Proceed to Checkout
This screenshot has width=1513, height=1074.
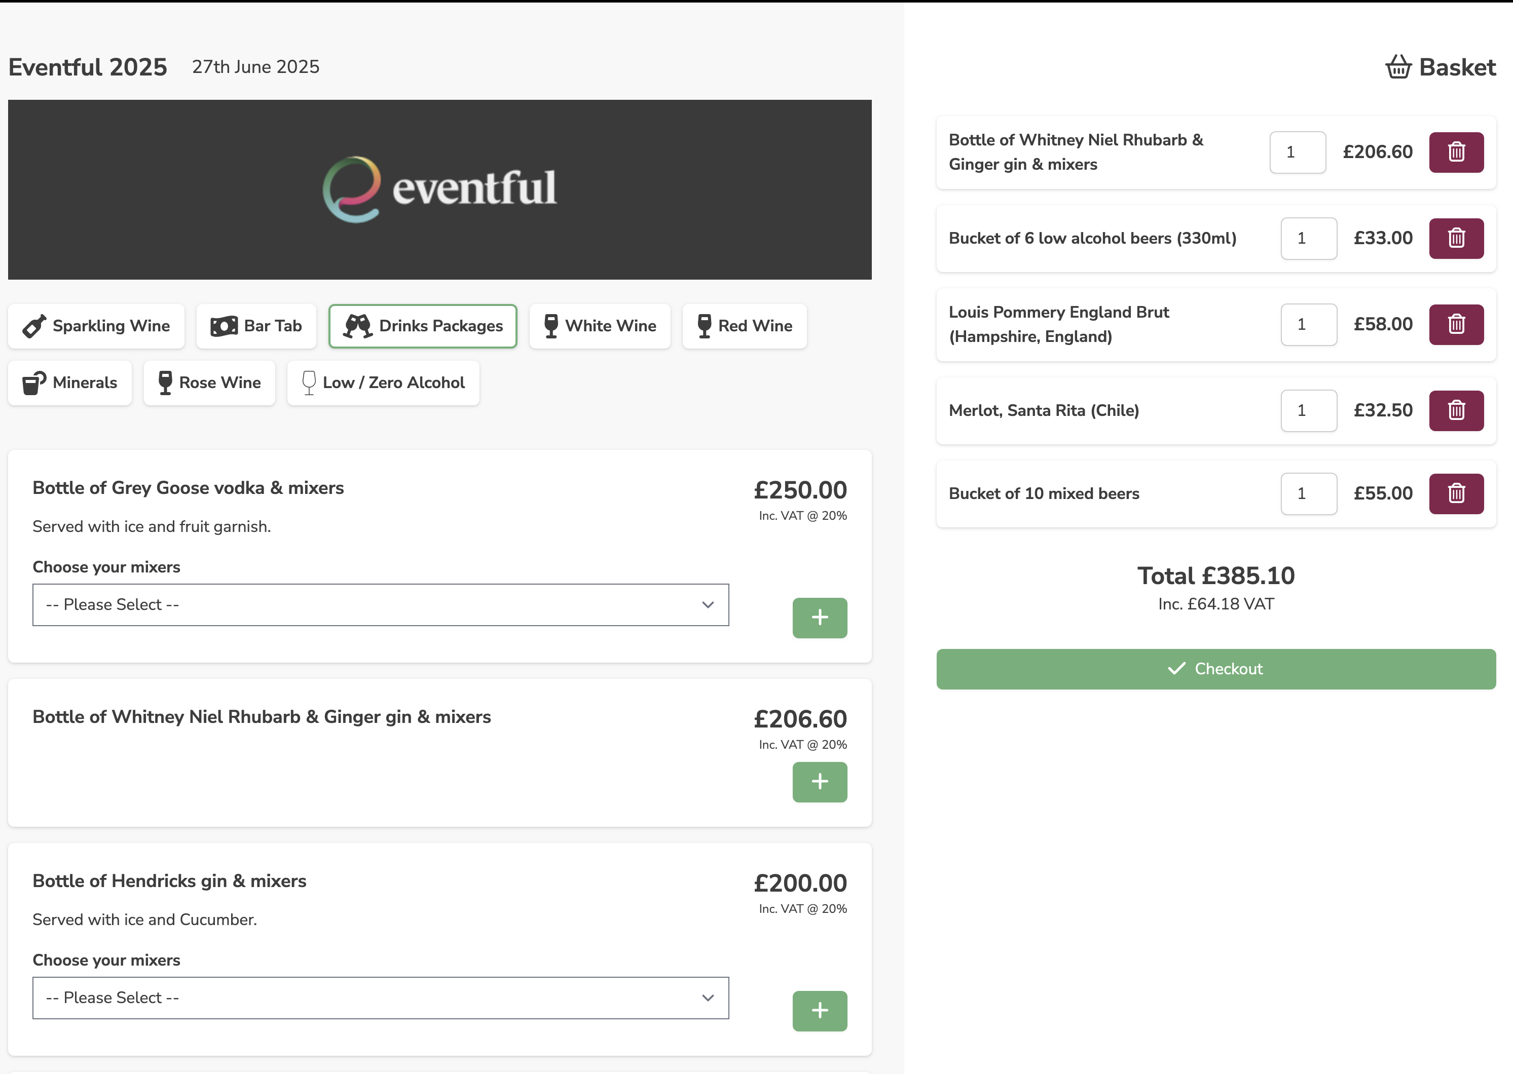[1215, 669]
